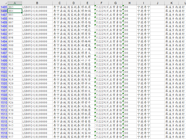Click name cell 刘红英
The width and height of the screenshot is (186, 139).
(88, 106)
